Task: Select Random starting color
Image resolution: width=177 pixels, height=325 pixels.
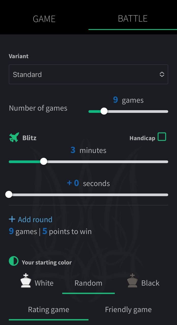Action: coord(88,283)
